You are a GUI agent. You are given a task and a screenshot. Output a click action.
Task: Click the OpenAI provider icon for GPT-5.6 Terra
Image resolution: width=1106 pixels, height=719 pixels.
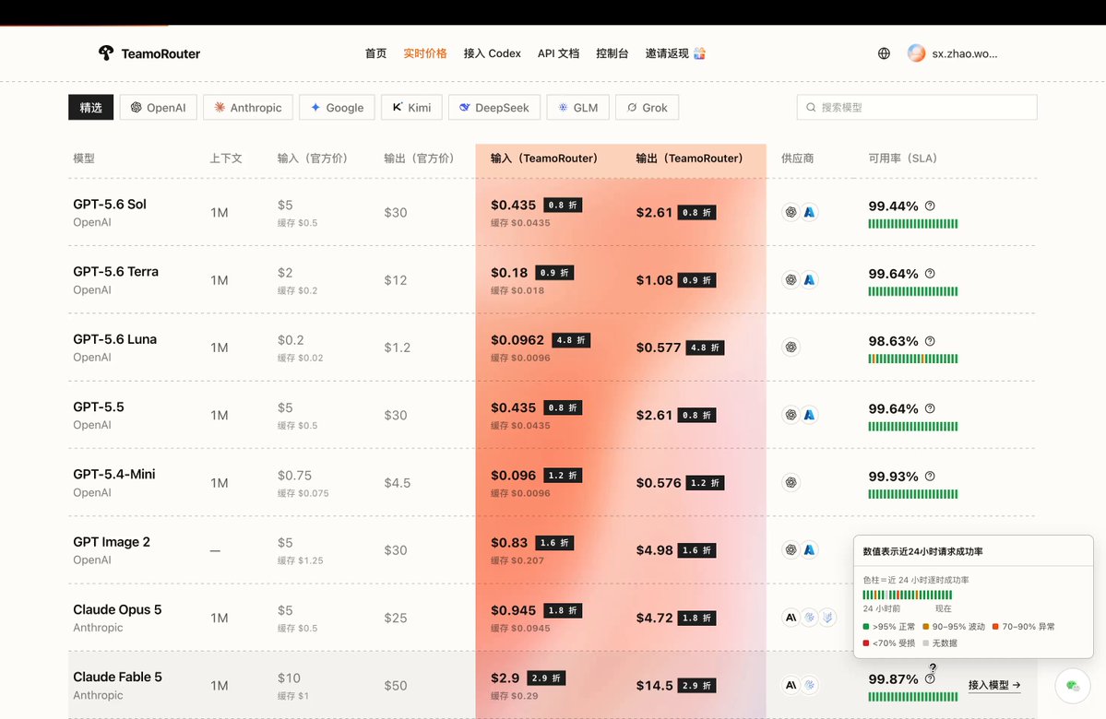(x=791, y=280)
